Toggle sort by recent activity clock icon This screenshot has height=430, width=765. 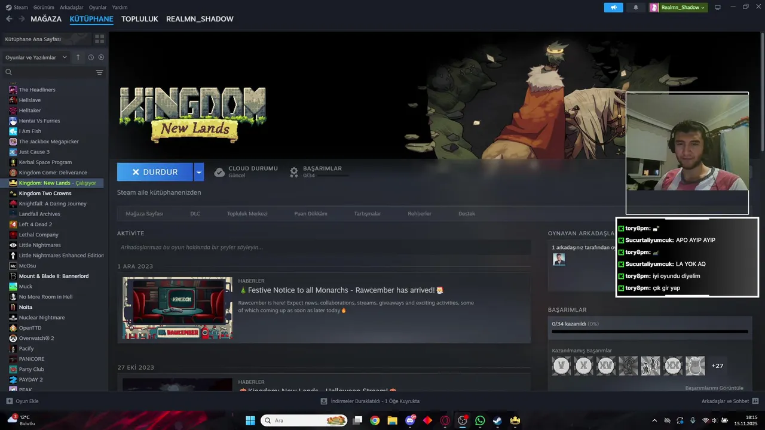click(x=91, y=57)
